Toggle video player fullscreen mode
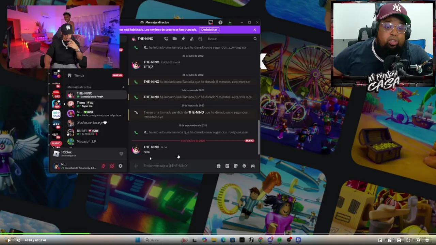This screenshot has width=436, height=245. pyautogui.click(x=408, y=240)
